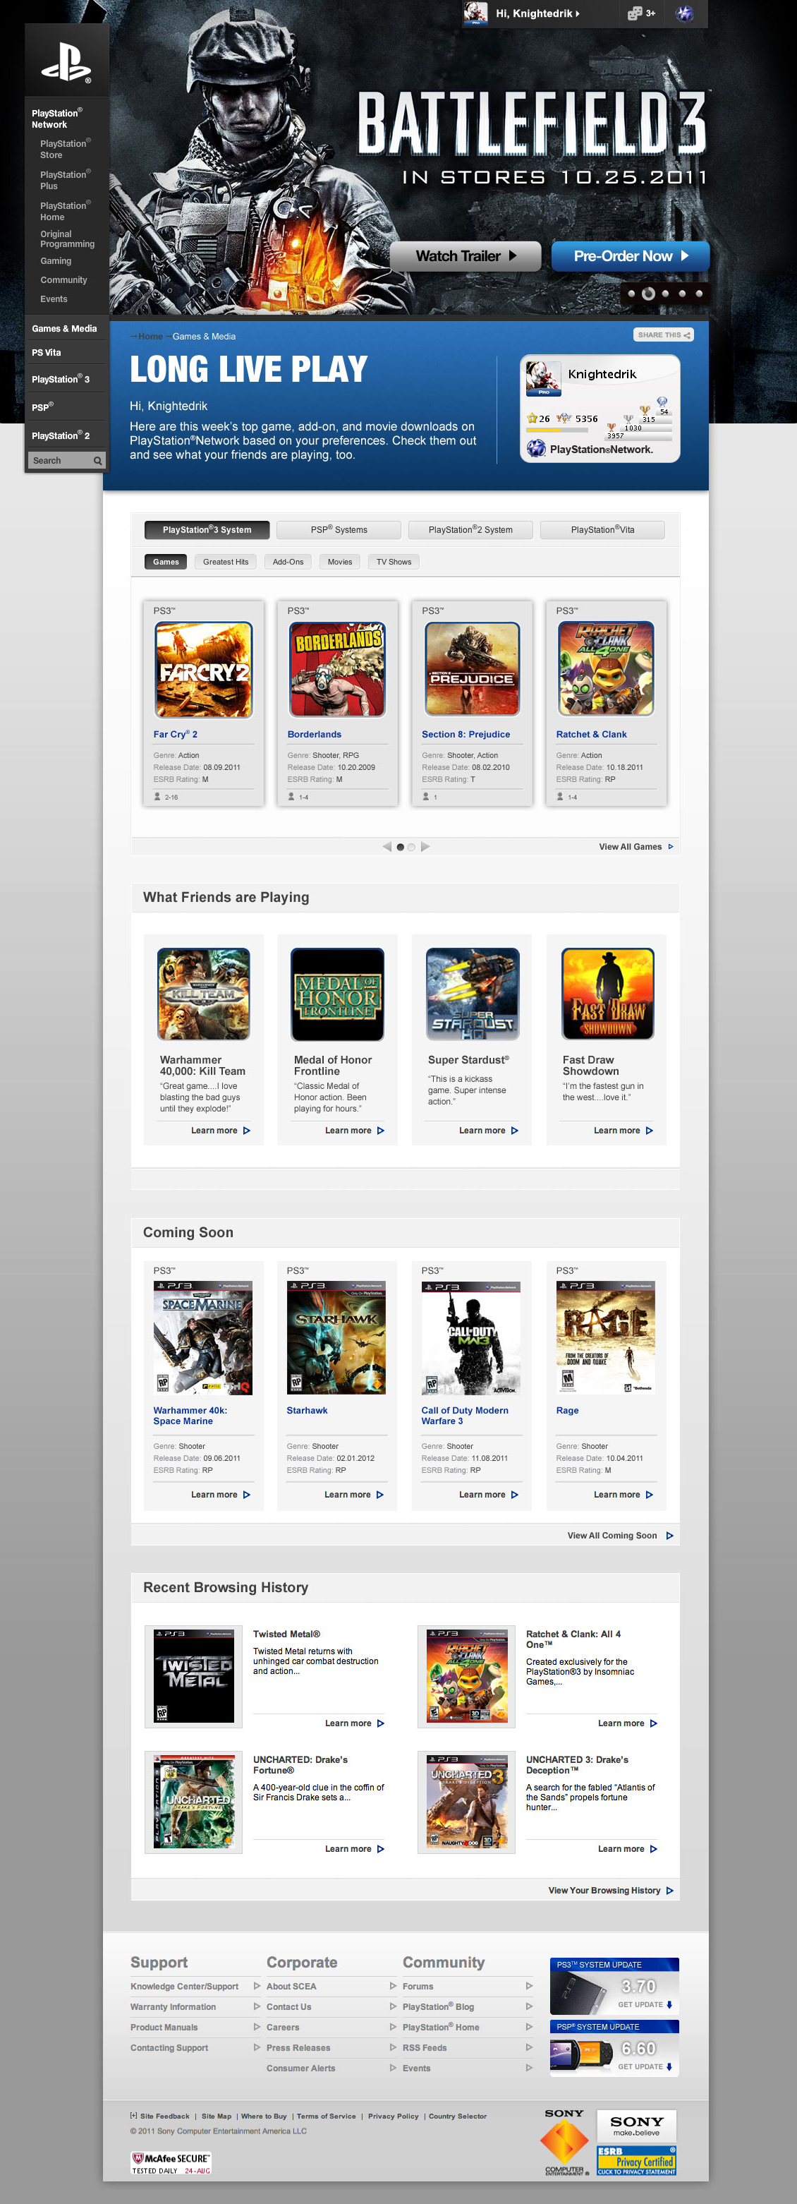This screenshot has width=797, height=2204.
Task: Click the Watch Trailer button
Action: [x=466, y=255]
